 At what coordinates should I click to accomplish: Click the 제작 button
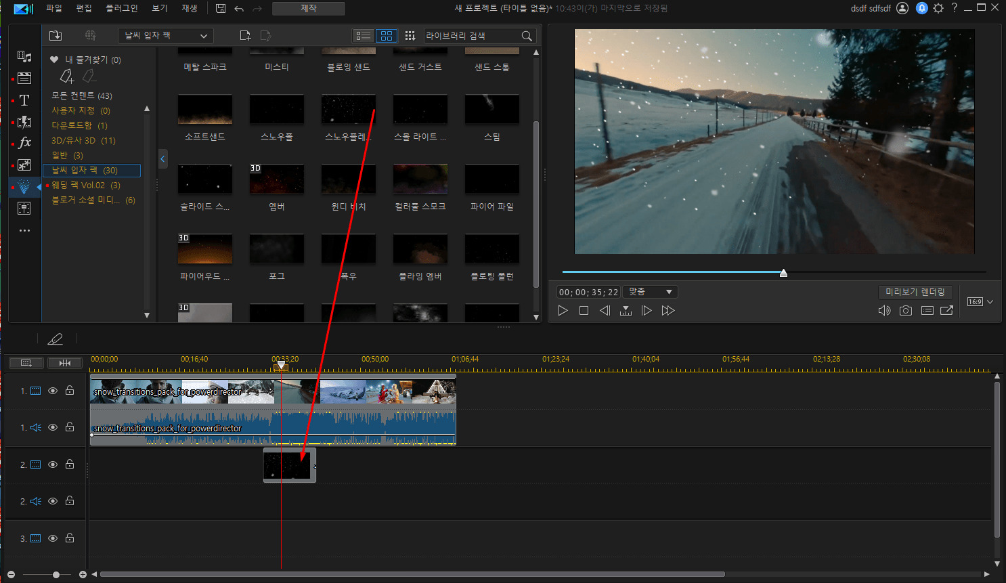pos(308,8)
